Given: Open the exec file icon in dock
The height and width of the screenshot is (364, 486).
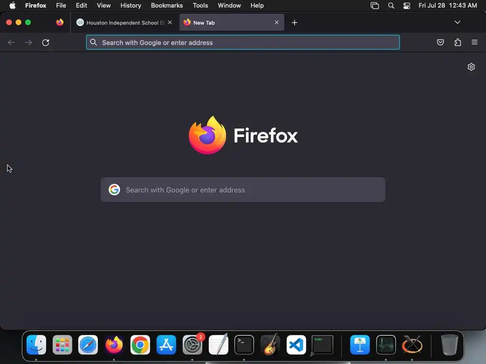Looking at the screenshot, I should click(322, 345).
